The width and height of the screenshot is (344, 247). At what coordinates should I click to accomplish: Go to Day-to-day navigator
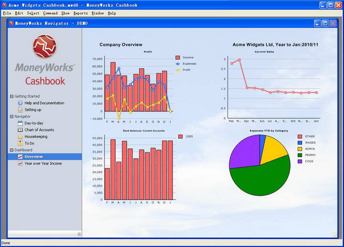[x=34, y=123]
